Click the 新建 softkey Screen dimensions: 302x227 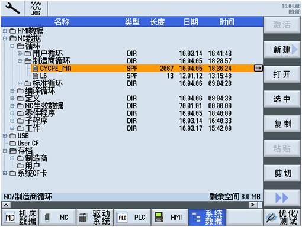coord(282,50)
